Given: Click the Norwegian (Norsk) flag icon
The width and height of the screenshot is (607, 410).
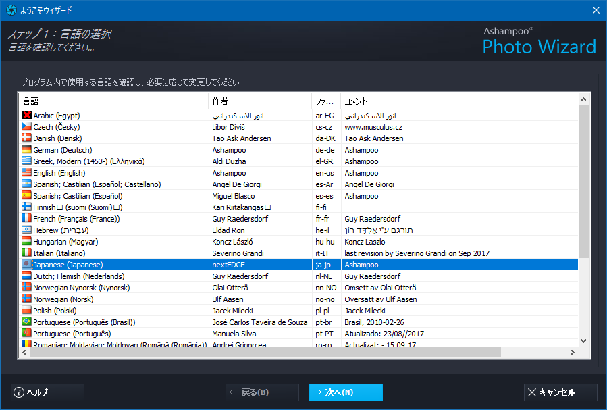Looking at the screenshot, I should 27,299.
